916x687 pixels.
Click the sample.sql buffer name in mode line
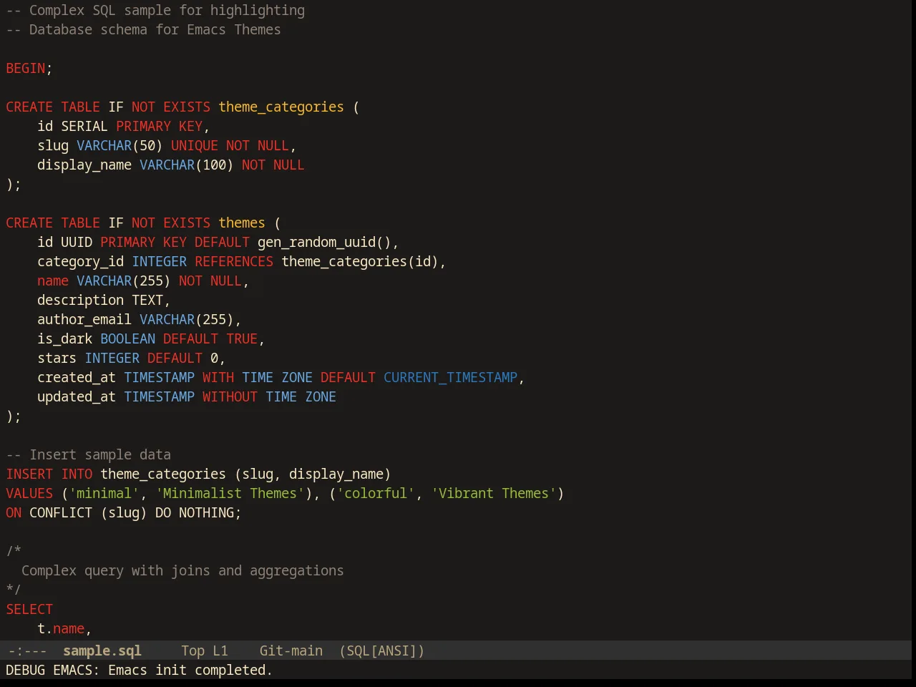102,651
